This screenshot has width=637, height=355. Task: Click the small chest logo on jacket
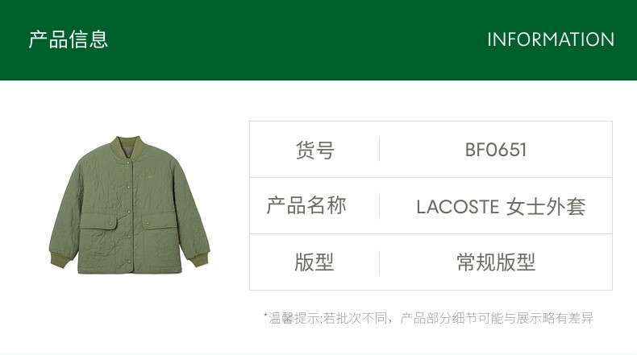pos(149,176)
